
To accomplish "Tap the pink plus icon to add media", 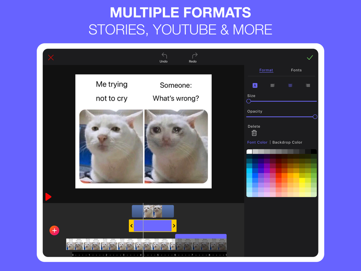I will pyautogui.click(x=54, y=230).
